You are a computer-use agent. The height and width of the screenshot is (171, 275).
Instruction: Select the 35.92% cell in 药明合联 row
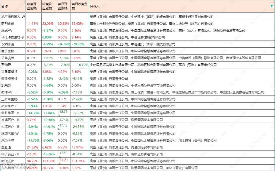[80, 24]
